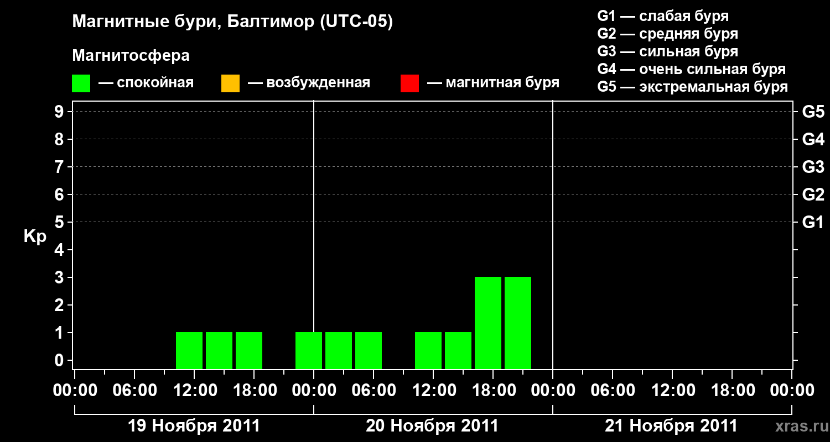830x442 pixels.
Task: Click the '— возбужденная' legend label
Action: pyautogui.click(x=309, y=83)
